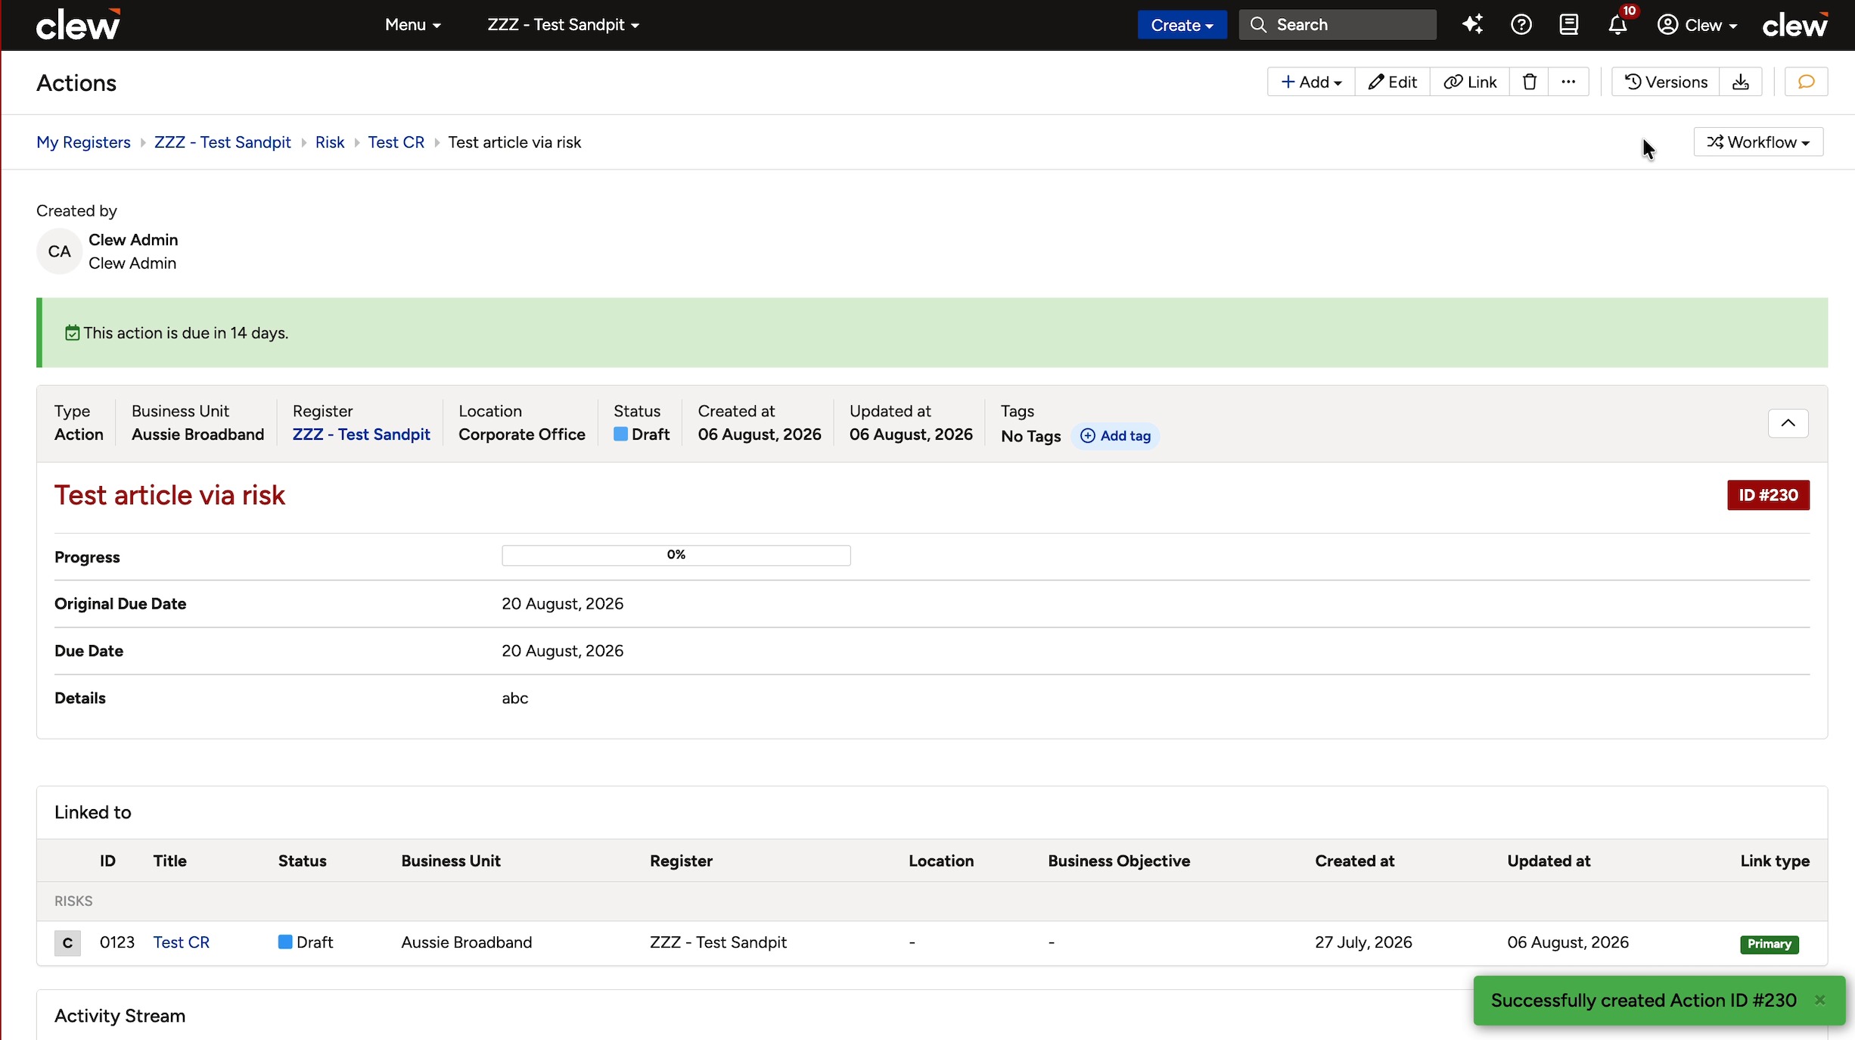Image resolution: width=1855 pixels, height=1040 pixels.
Task: Click the Business Unit column header
Action: tap(451, 861)
